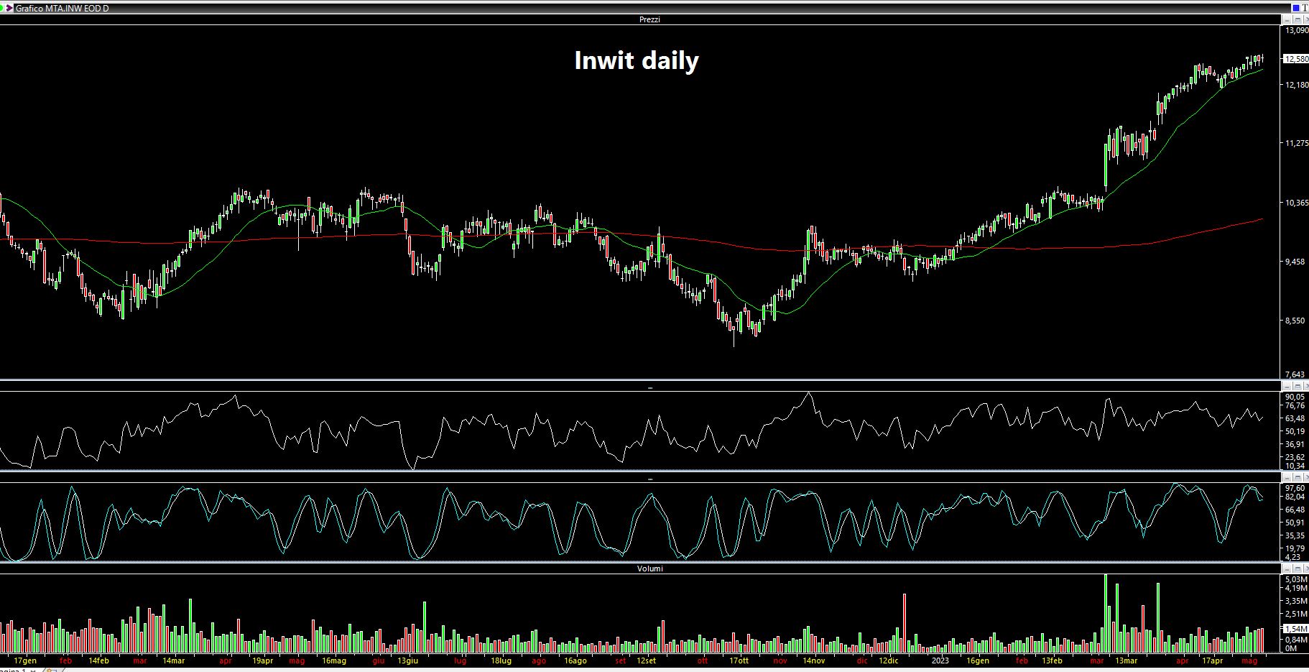Click the 90,05 RSI scale value
This screenshot has height=672, width=1309.
pyautogui.click(x=1295, y=397)
